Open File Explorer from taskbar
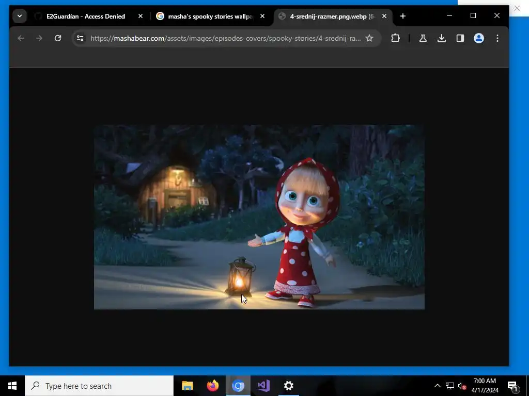529x396 pixels. click(187, 386)
